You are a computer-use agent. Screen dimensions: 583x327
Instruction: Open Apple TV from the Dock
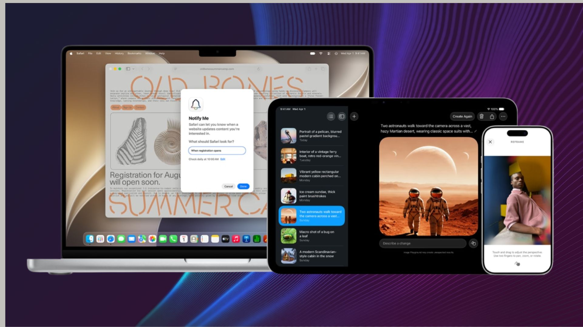(225, 239)
